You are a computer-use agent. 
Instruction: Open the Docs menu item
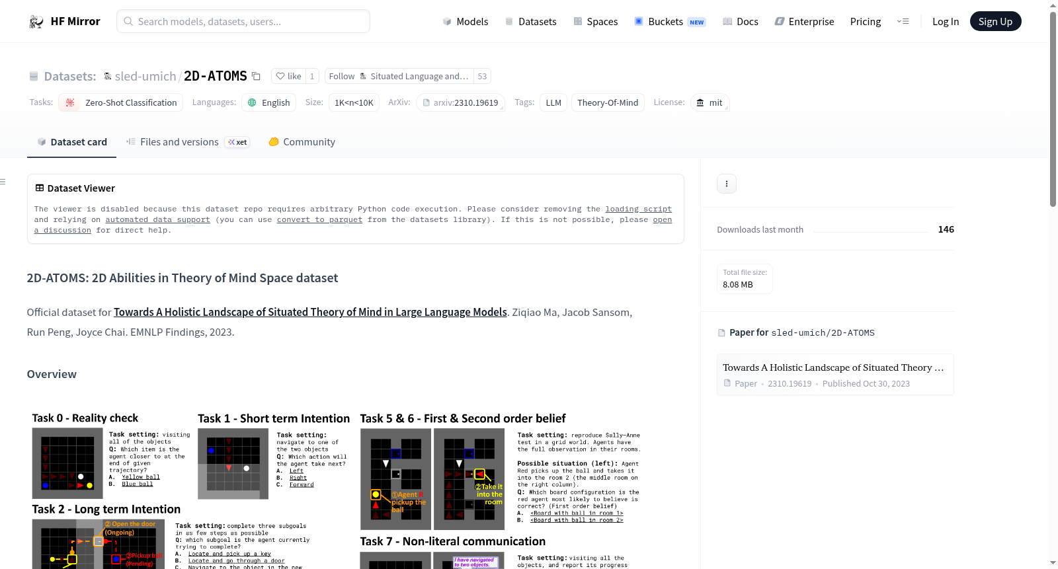pyautogui.click(x=740, y=22)
